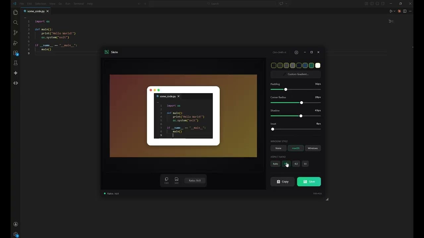Image resolution: width=424 pixels, height=238 pixels.
Task: Open the Terminal menu
Action: (x=79, y=4)
